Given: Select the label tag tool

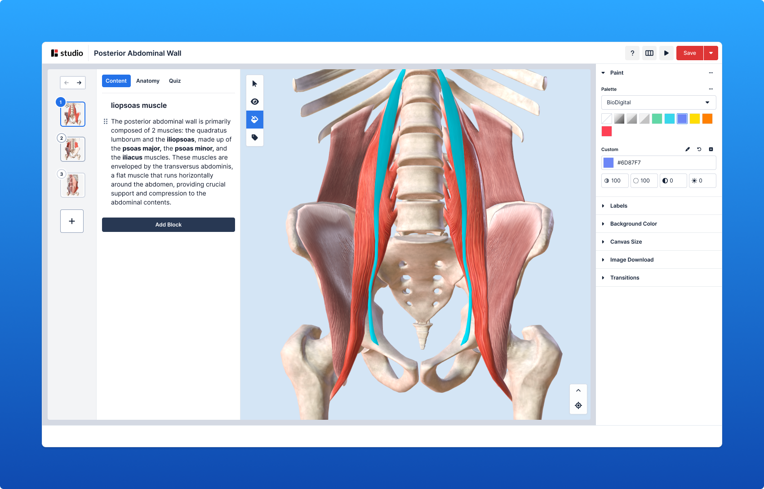Looking at the screenshot, I should (x=255, y=138).
